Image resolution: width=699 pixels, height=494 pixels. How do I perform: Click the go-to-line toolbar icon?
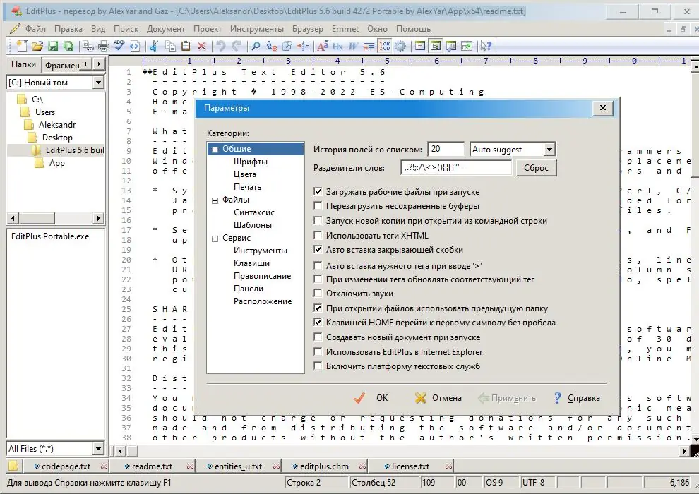point(303,46)
